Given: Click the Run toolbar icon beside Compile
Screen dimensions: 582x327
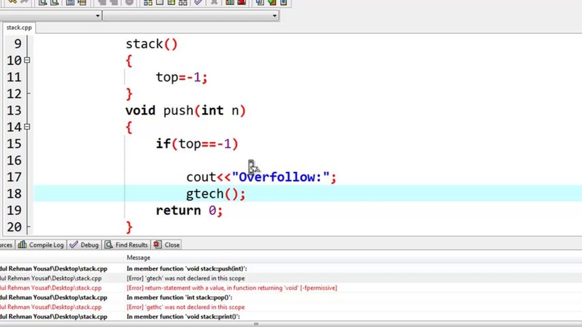Looking at the screenshot, I should [160, 2].
